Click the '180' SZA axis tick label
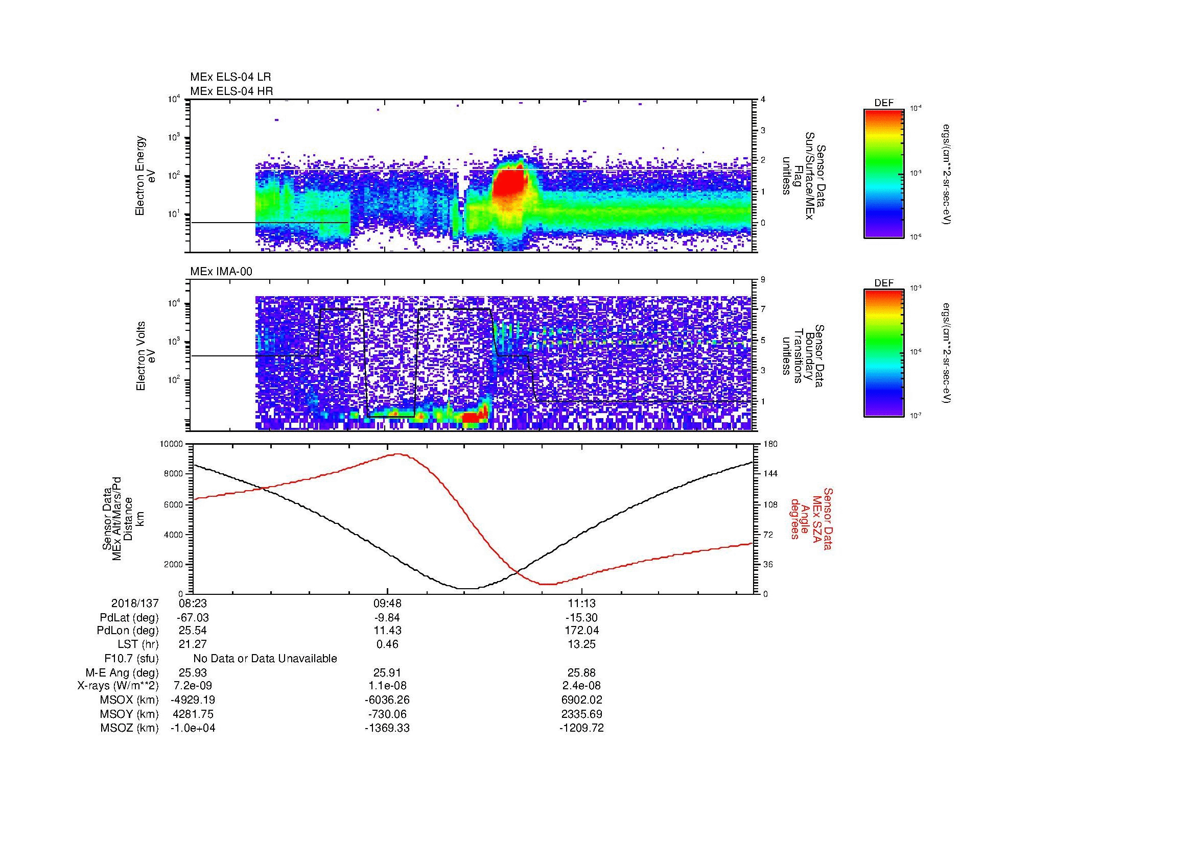Screen dimensions: 1195x844 770,444
